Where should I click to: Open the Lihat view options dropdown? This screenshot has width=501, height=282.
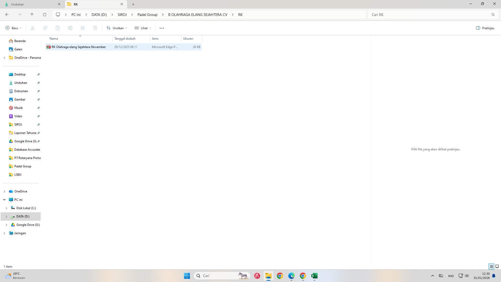coord(142,28)
